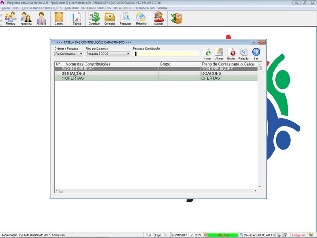Click Alterar to edit selected contribution
Image resolution: width=317 pixels, height=238 pixels.
pos(219,54)
